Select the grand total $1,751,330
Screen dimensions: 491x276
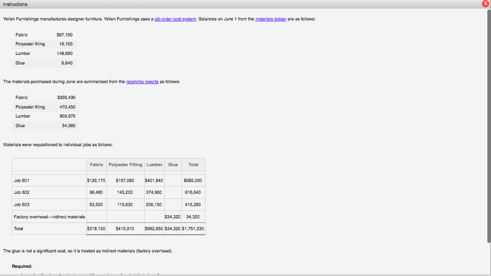click(x=193, y=228)
